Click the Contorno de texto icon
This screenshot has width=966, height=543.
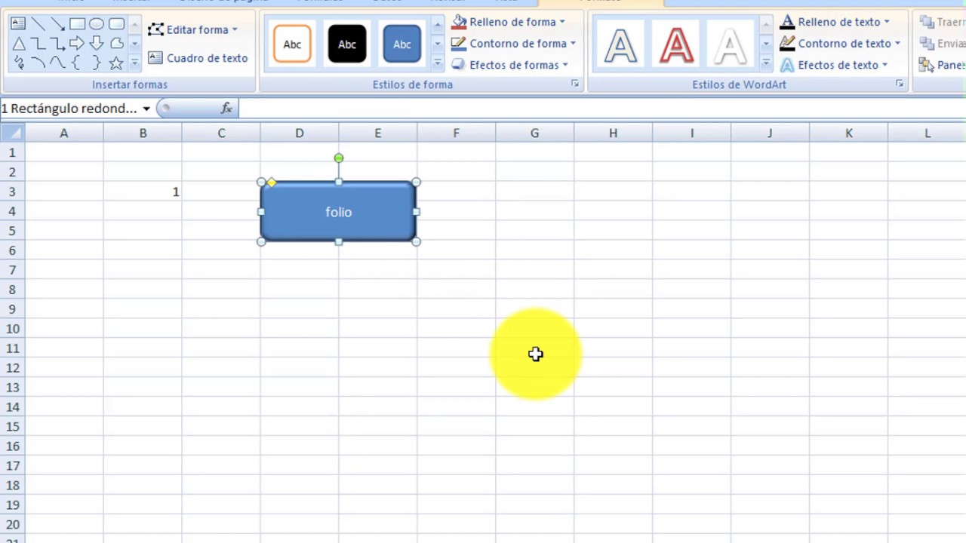(x=787, y=44)
